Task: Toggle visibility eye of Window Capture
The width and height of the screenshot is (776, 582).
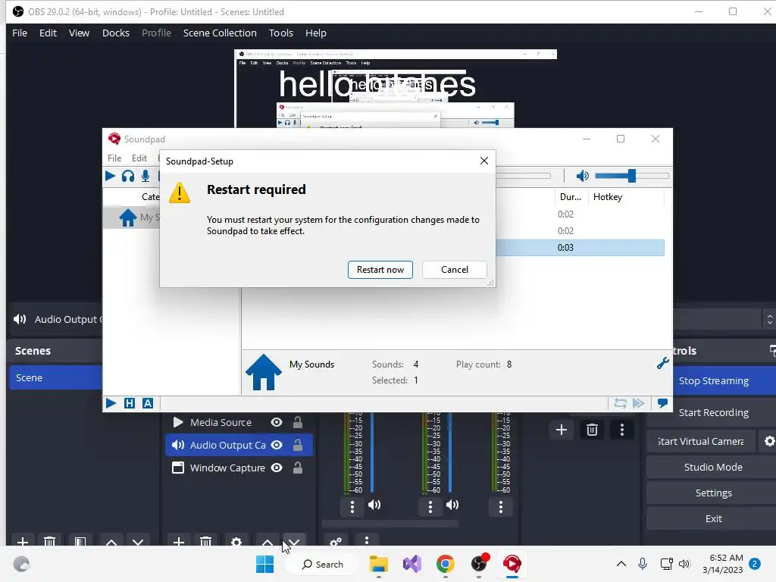Action: pyautogui.click(x=277, y=468)
